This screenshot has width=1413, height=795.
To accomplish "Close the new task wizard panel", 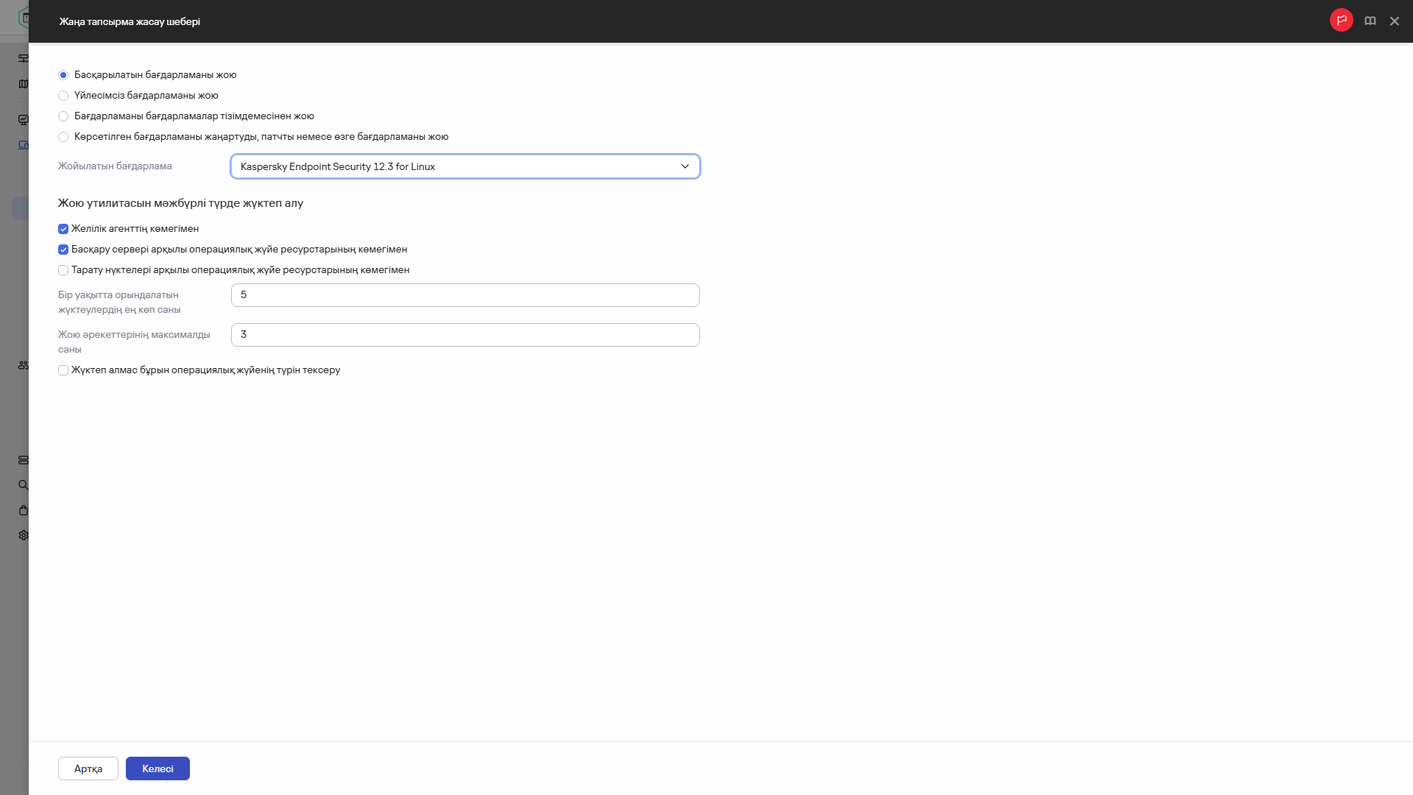I will click(x=1394, y=21).
